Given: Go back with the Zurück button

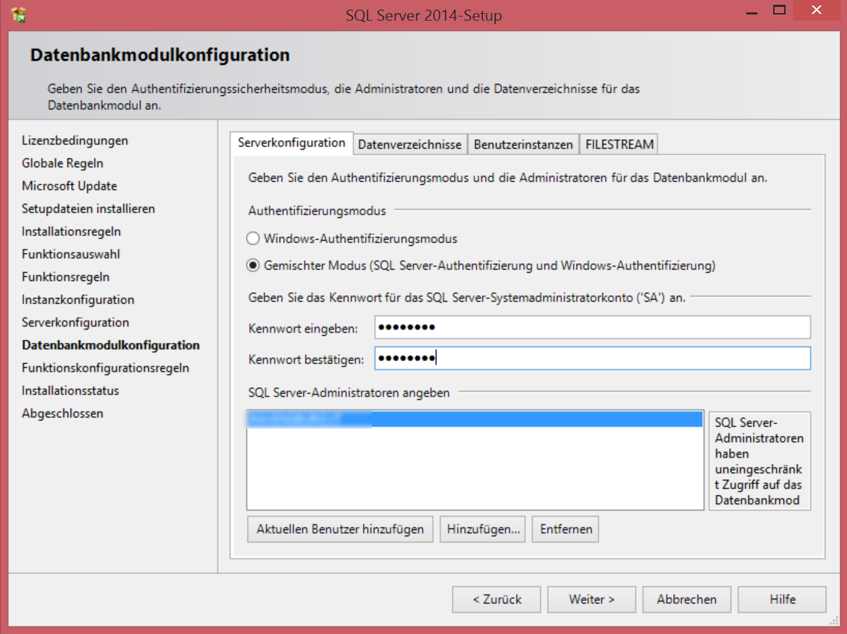Looking at the screenshot, I should (497, 600).
